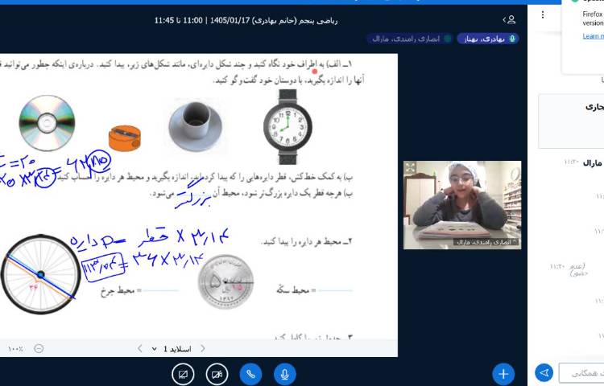Open the three-dot options menu
604x386 pixels.
click(x=542, y=14)
